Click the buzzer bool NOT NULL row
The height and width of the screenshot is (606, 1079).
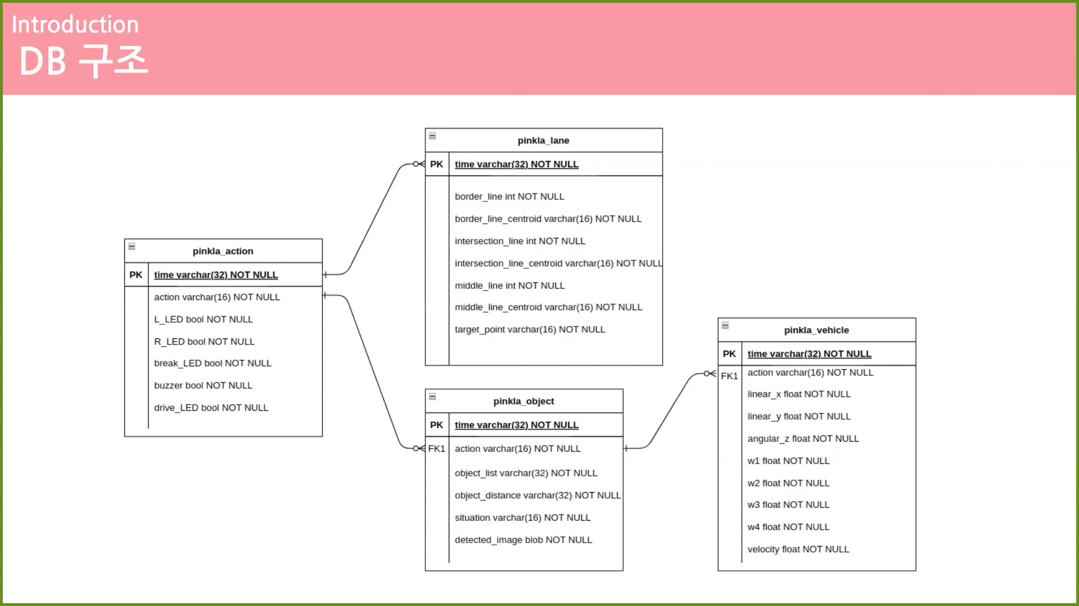(x=203, y=385)
